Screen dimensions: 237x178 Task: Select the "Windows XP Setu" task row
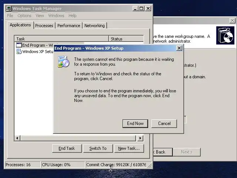[35, 52]
